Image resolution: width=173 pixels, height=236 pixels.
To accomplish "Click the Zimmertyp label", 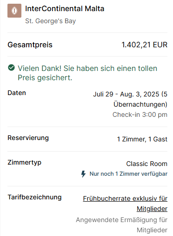I will coord(24,163).
